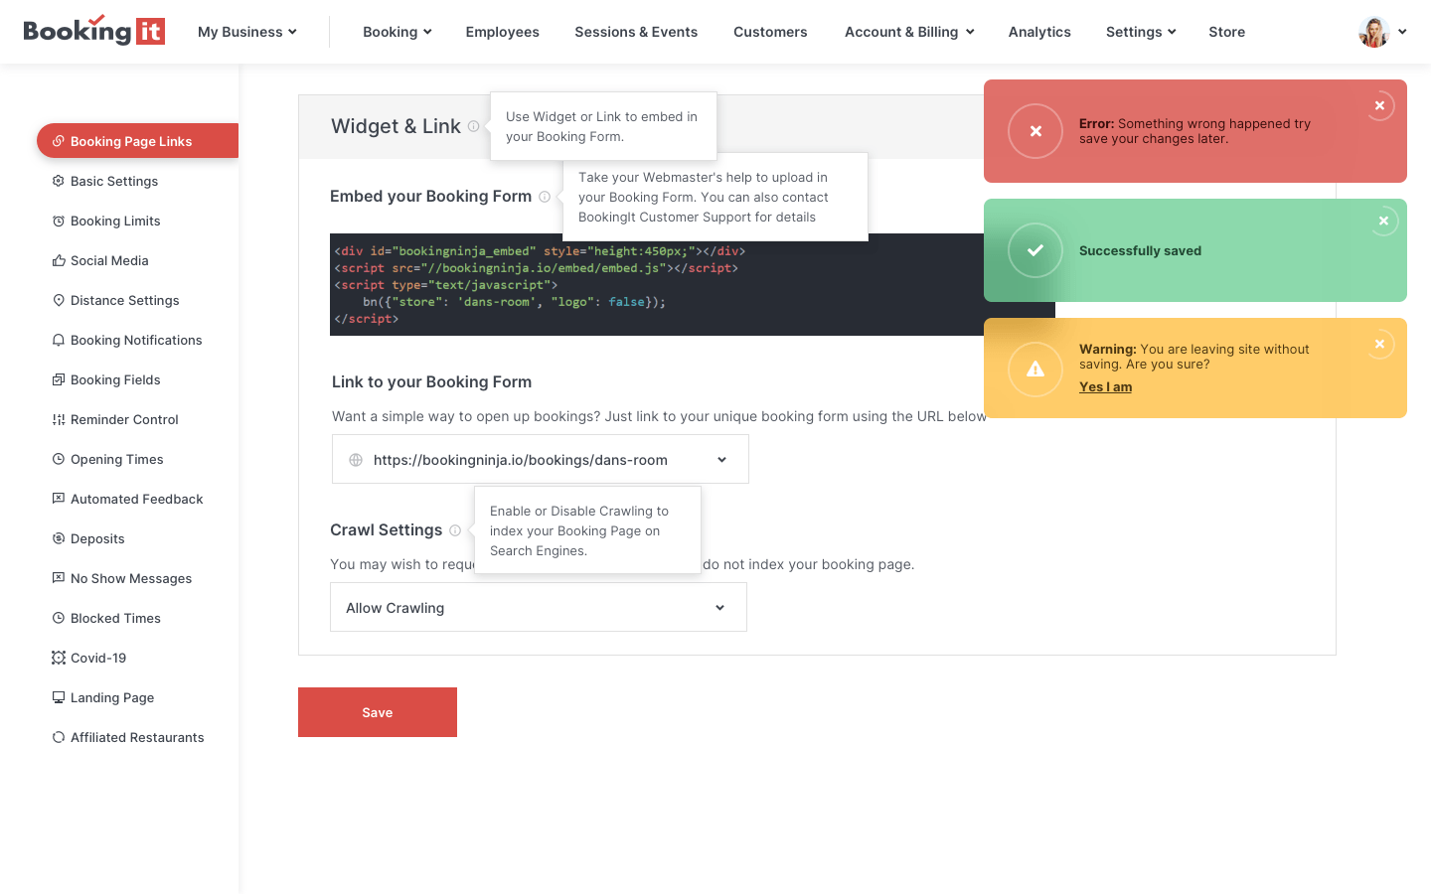Open Affiliated Restaurants section
1431x894 pixels.
coord(137,737)
